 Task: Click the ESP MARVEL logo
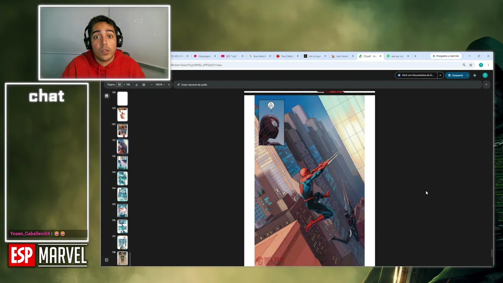pos(48,255)
